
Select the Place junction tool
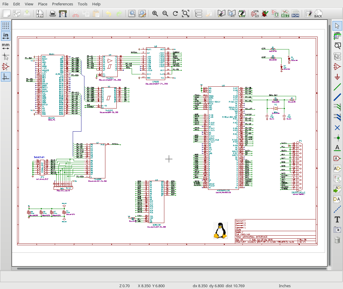pos(337,138)
